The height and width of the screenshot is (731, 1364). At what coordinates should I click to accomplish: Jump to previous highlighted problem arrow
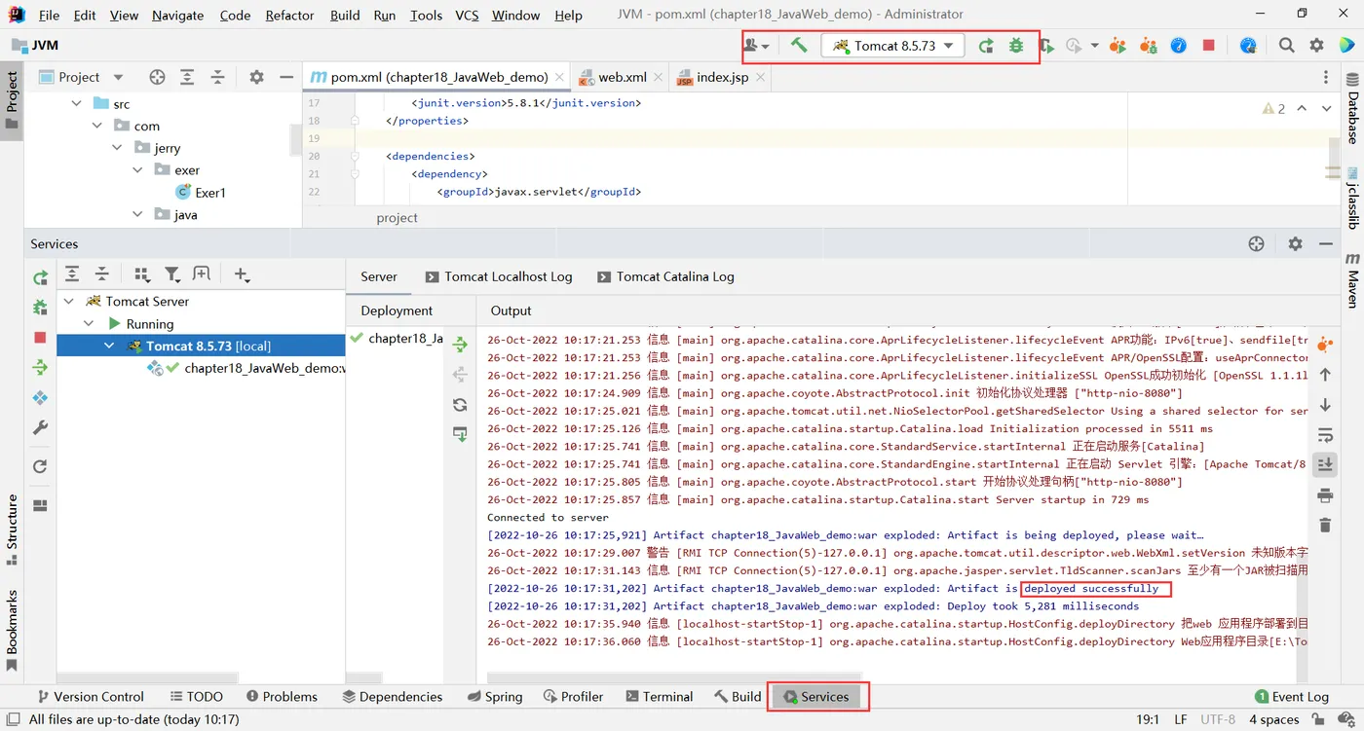[1302, 109]
